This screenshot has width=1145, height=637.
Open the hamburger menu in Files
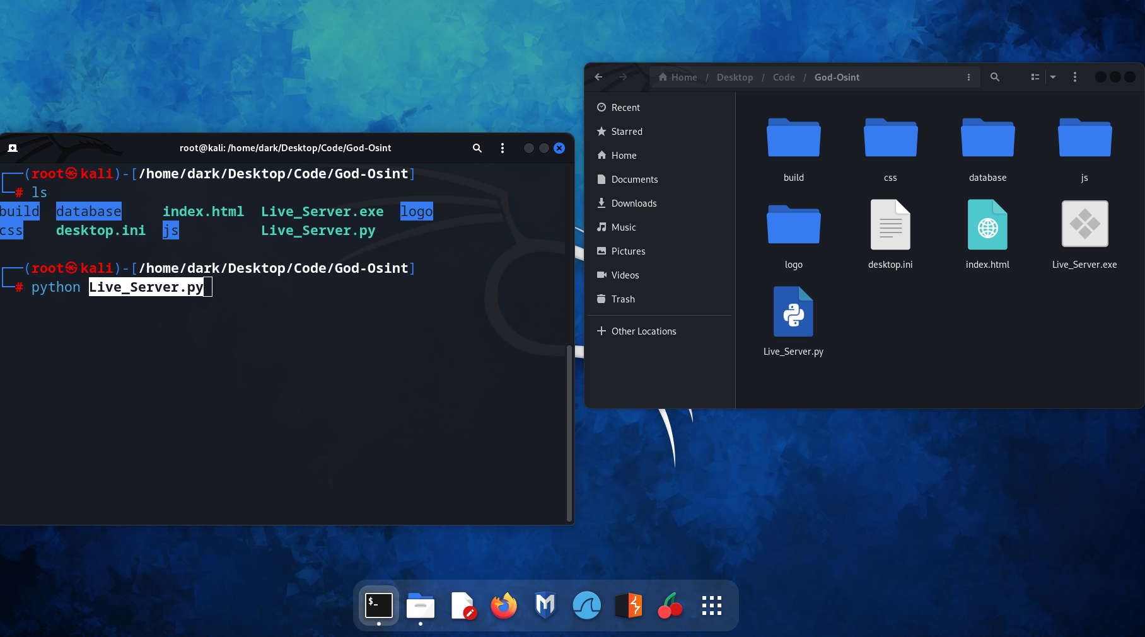pyautogui.click(x=1075, y=77)
